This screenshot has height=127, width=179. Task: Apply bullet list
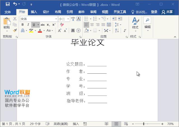coord(86,19)
